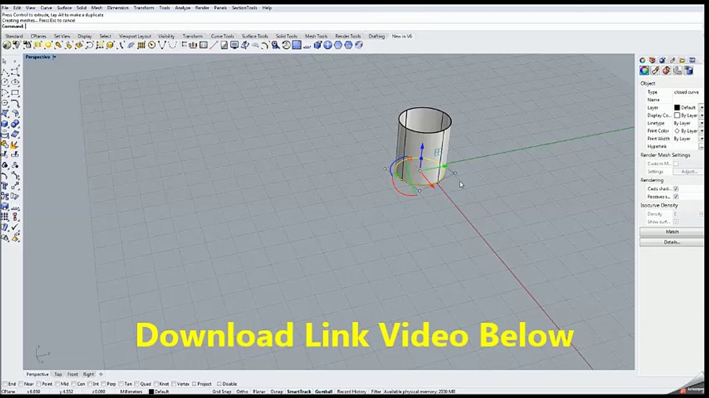
Task: Open the Perspective viewport title dropdown arrow
Action: pos(54,57)
